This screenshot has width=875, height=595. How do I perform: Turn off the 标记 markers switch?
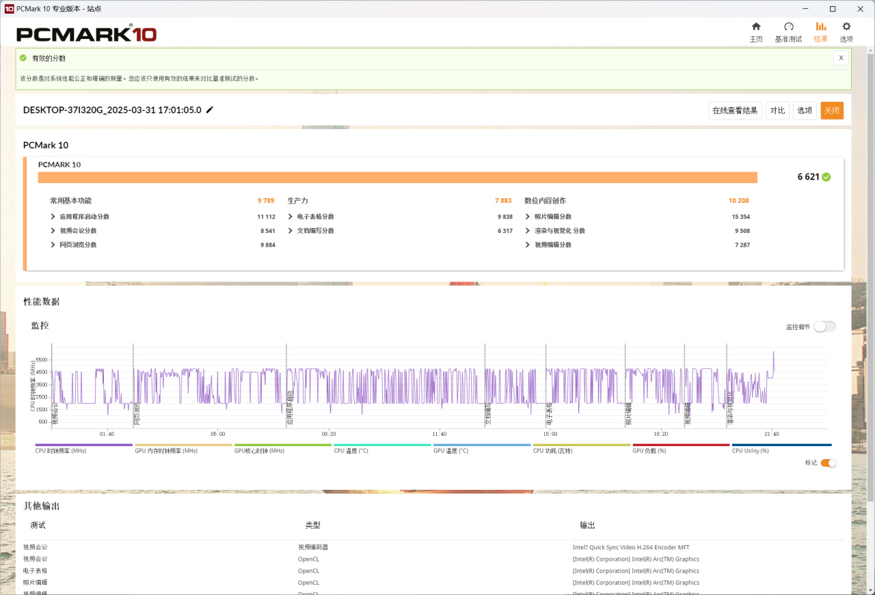coord(828,462)
